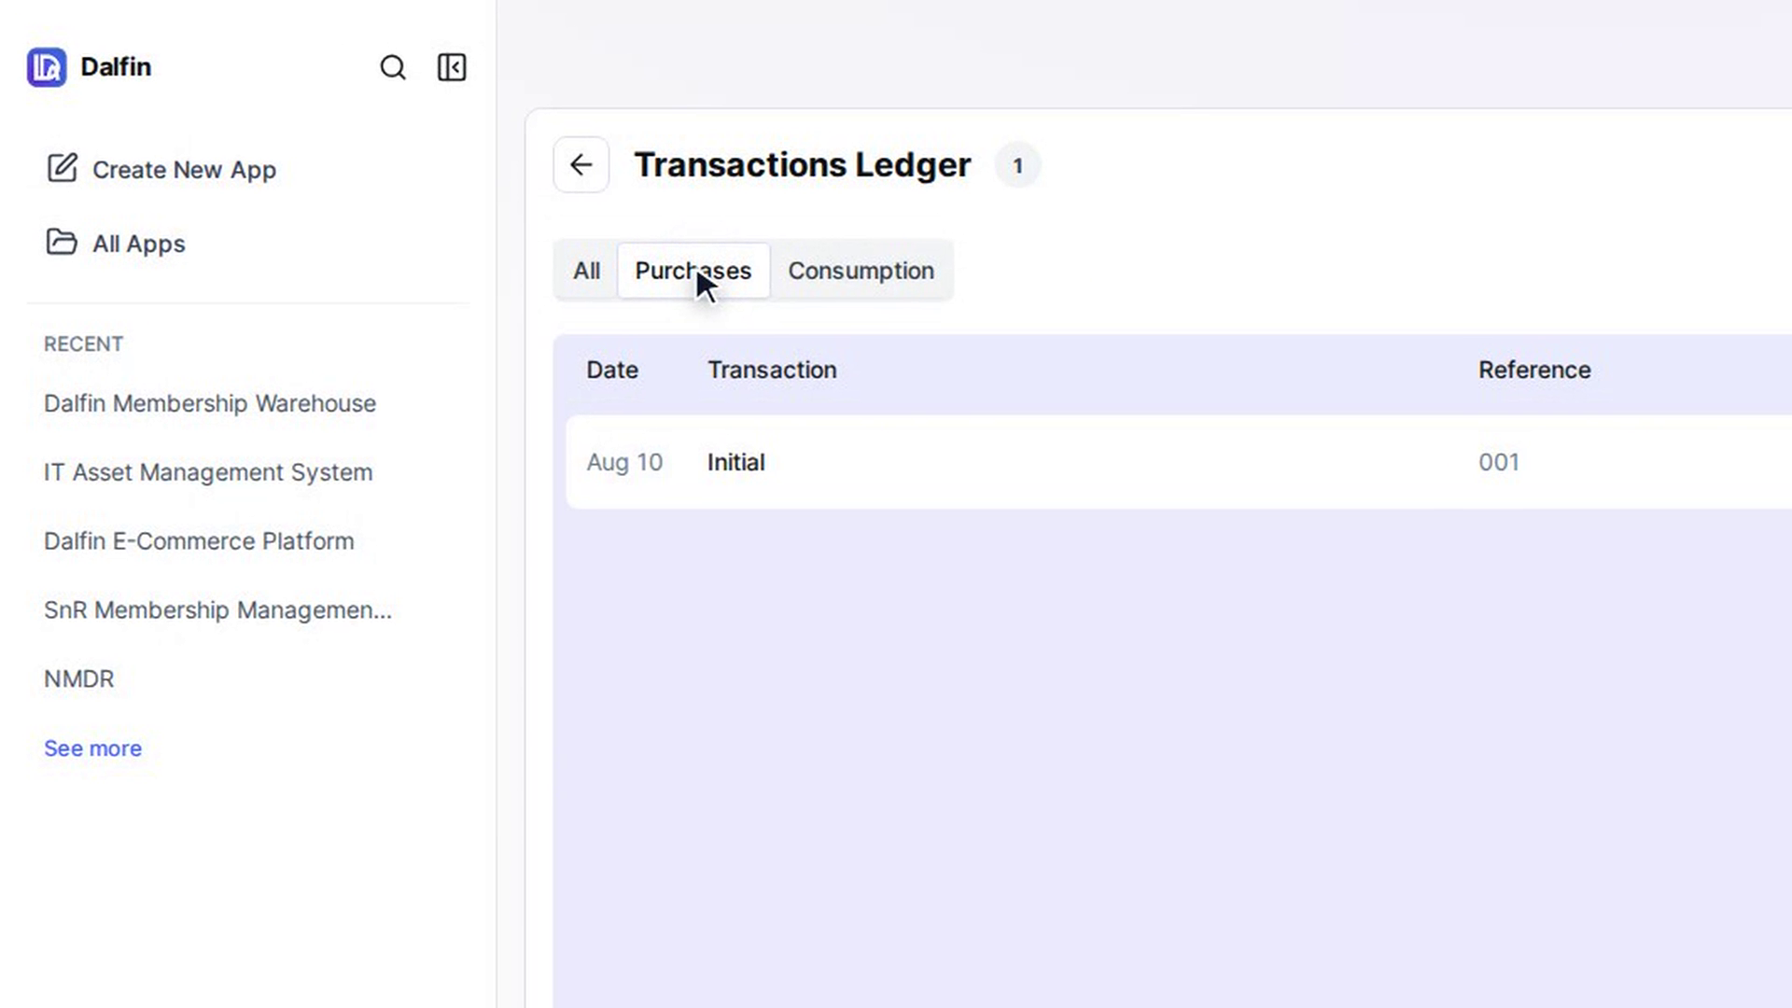
Task: Click the Date column header
Action: [612, 370]
